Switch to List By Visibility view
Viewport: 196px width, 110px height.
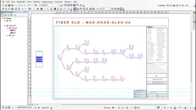tap(8, 15)
